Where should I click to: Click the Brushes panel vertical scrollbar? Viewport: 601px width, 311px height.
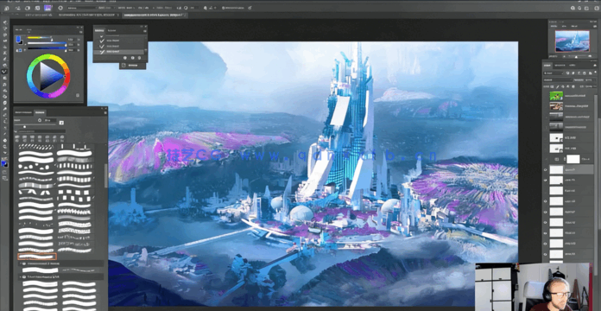[x=106, y=175]
